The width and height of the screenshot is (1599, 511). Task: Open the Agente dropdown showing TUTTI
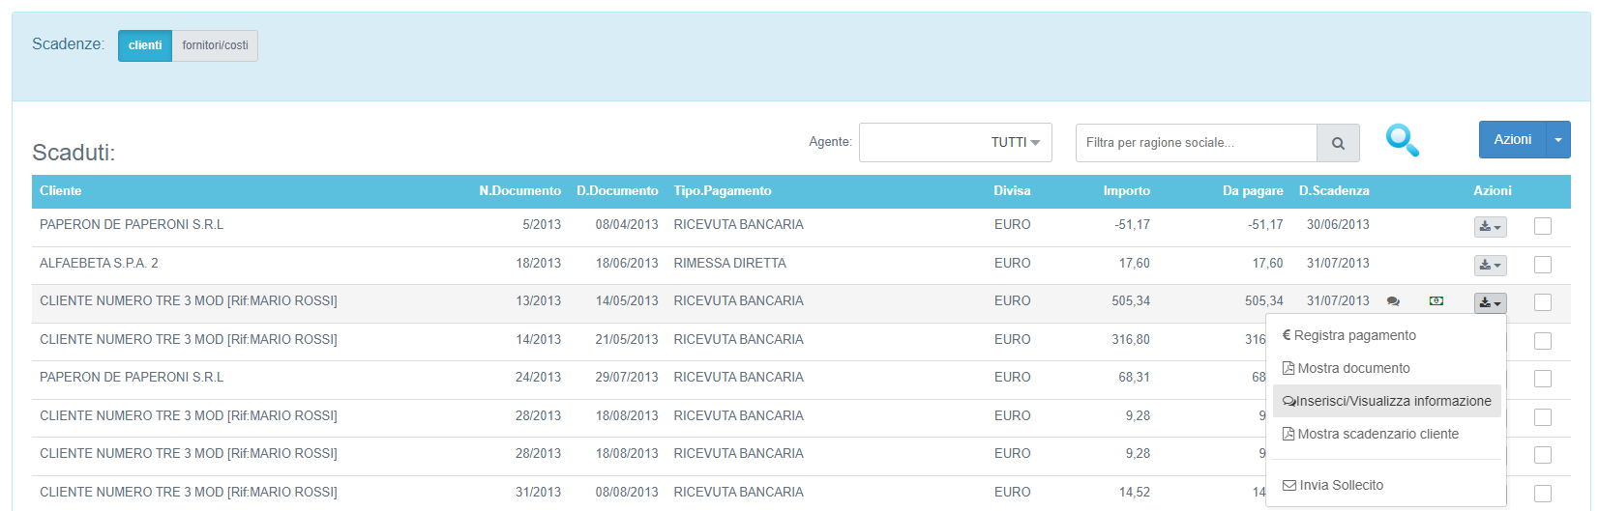(x=955, y=142)
